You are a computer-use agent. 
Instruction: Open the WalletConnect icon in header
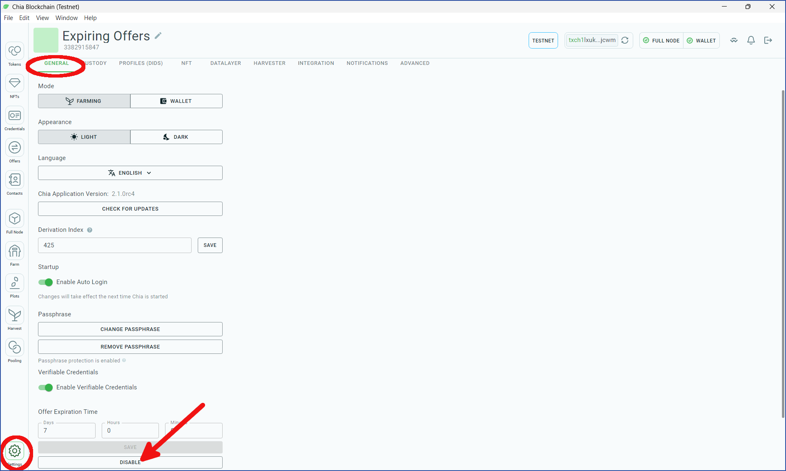(734, 40)
